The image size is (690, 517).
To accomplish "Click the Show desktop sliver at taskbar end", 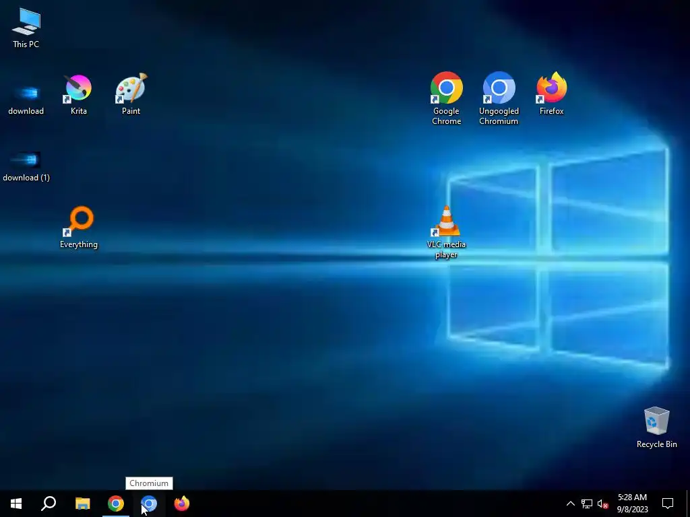I will pyautogui.click(x=688, y=504).
